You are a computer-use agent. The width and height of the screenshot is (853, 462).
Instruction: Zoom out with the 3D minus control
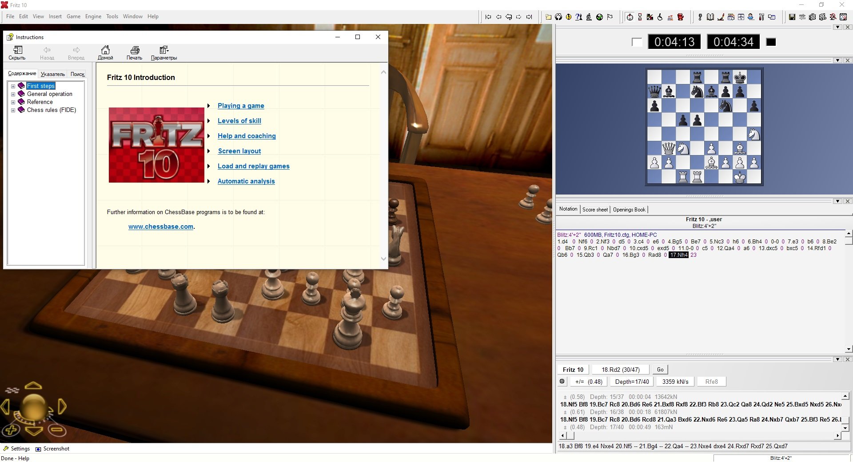[x=57, y=430]
